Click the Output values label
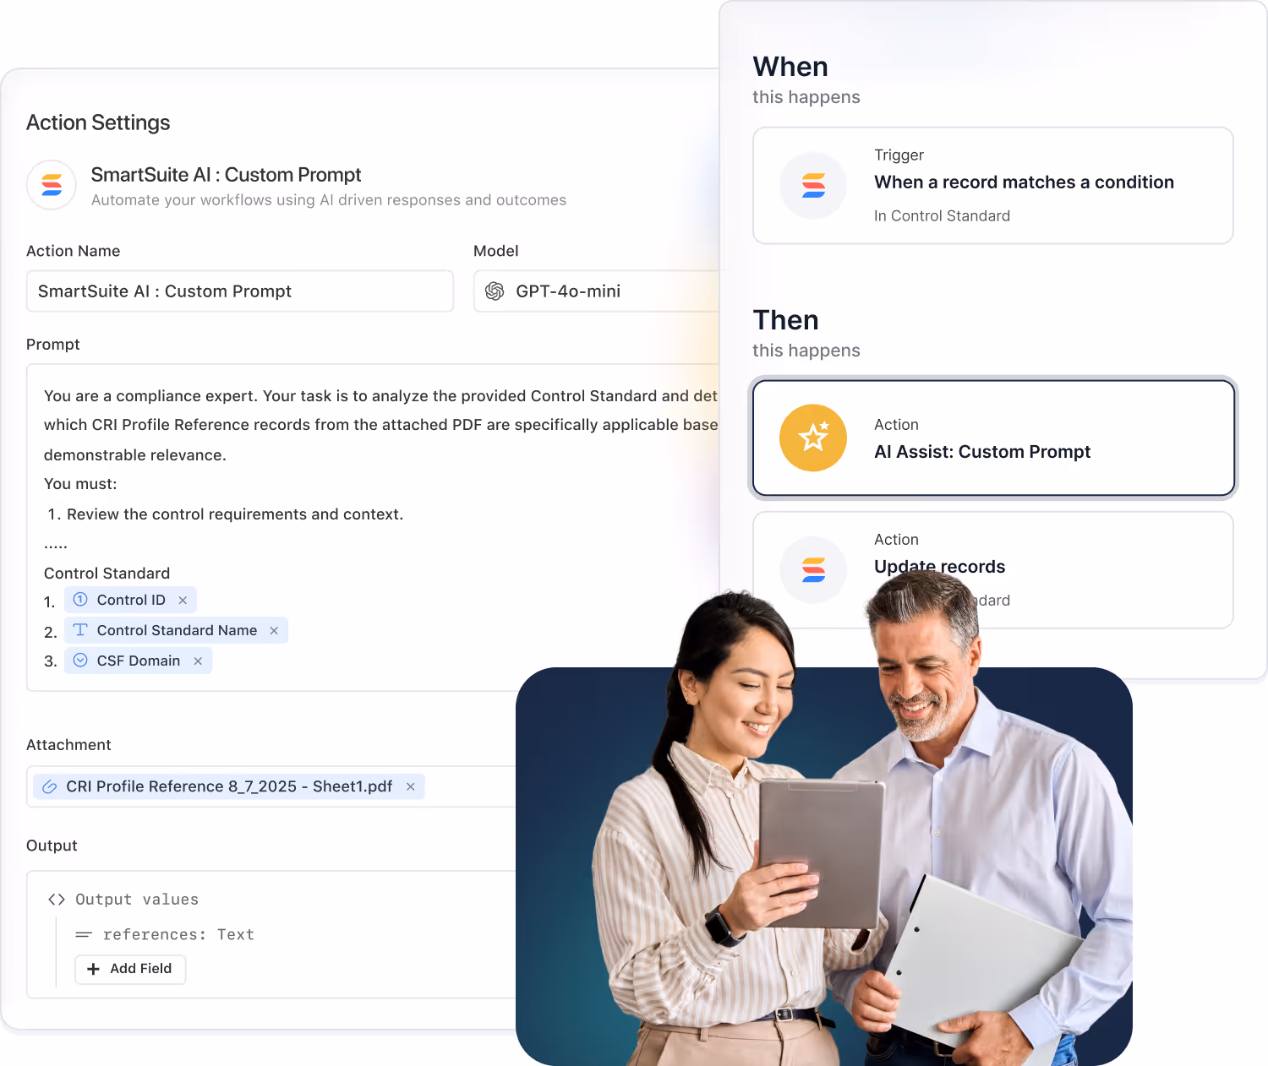Viewport: 1268px width, 1066px height. [137, 900]
